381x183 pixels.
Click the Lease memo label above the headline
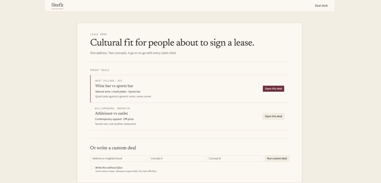pyautogui.click(x=98, y=34)
